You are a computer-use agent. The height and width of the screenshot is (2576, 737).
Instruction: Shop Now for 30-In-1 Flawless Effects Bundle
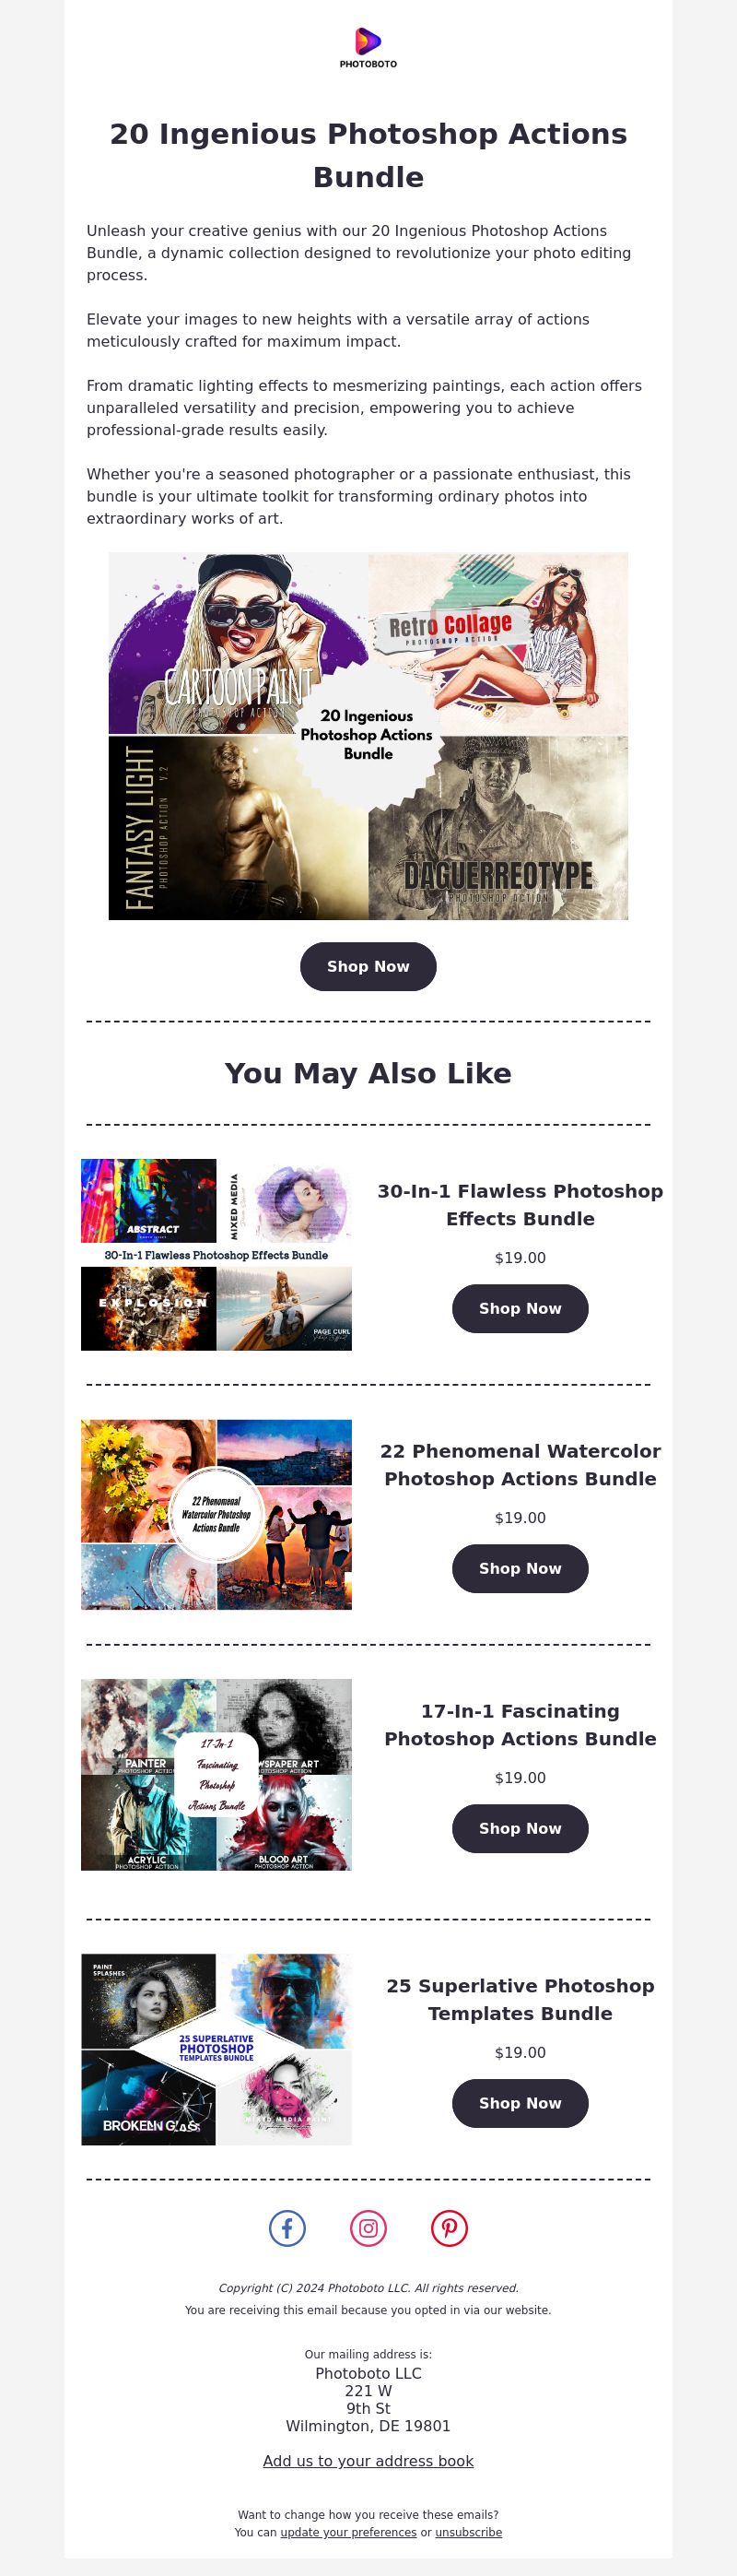[521, 1308]
